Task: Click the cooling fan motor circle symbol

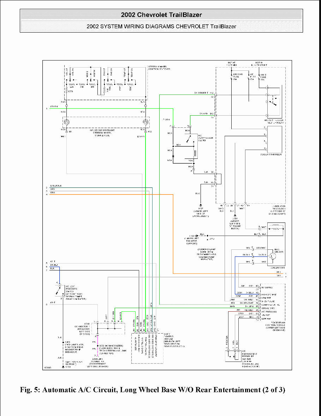Action: (273, 256)
